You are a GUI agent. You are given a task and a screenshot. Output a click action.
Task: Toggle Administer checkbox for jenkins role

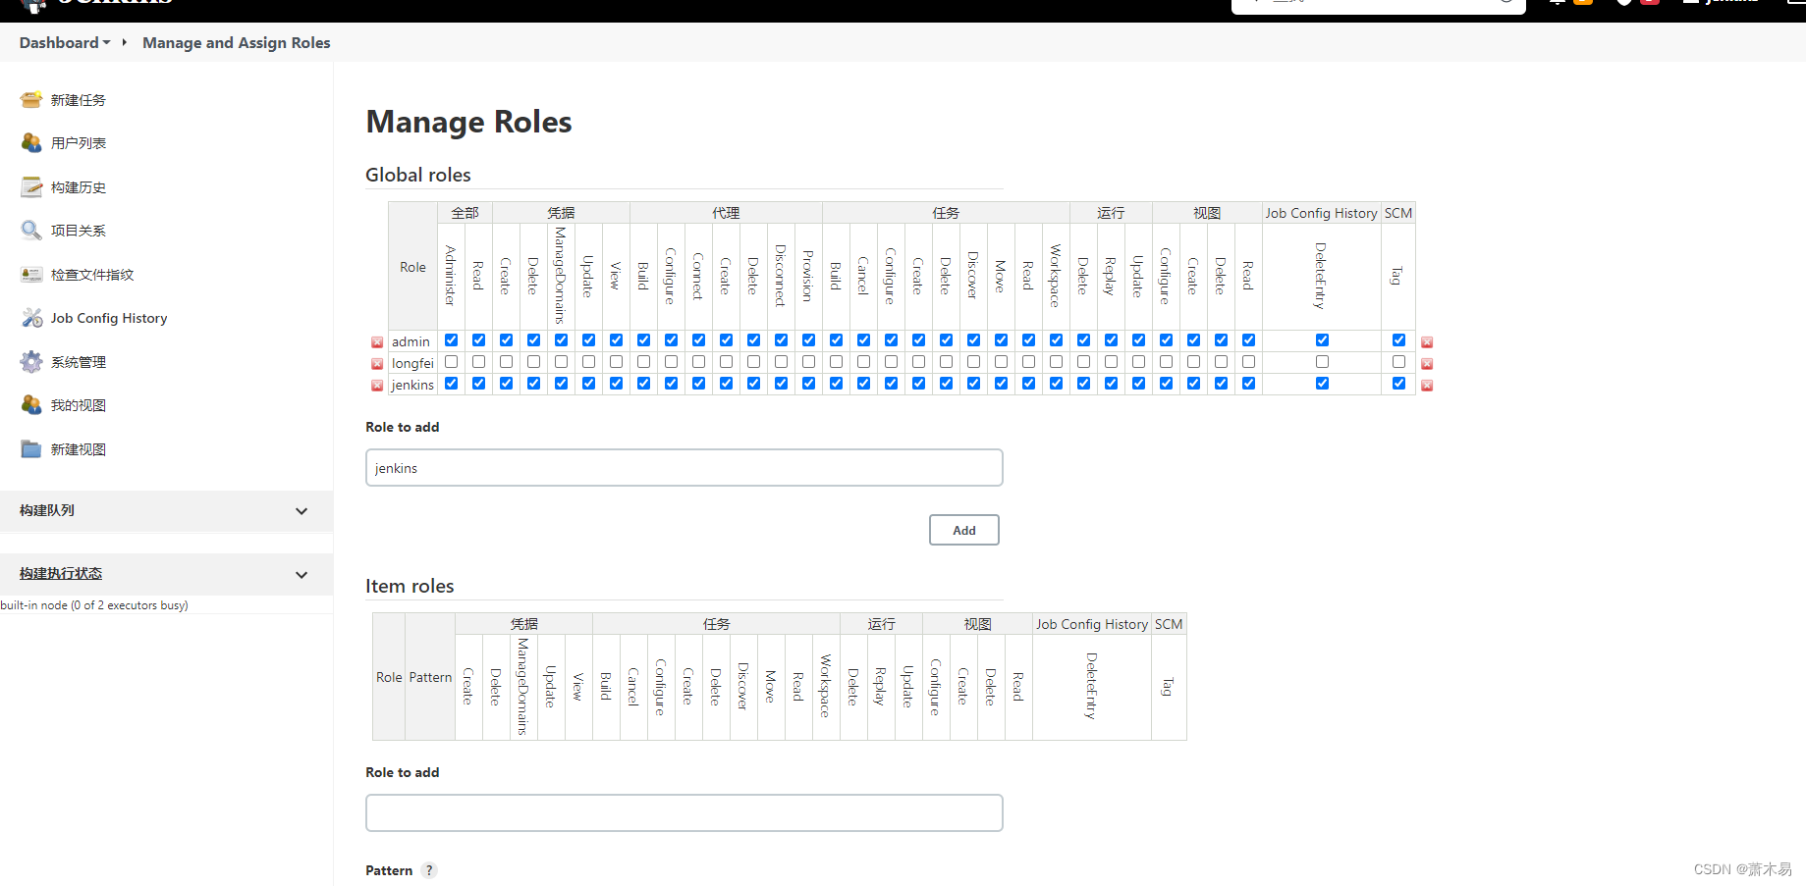tap(451, 383)
